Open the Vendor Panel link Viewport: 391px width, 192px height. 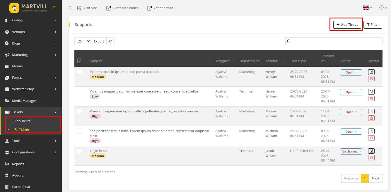tap(161, 8)
